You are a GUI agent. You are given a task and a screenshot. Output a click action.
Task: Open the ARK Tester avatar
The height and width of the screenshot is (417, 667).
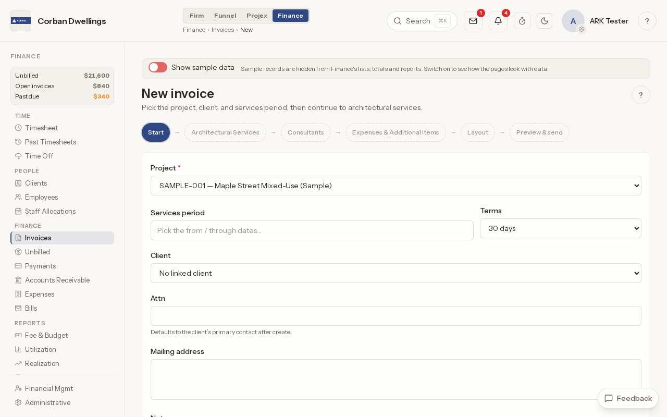[573, 21]
